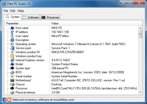This screenshot has width=147, height=104.
Task: Click the Serial number hash icon
Action: [x=12, y=76]
